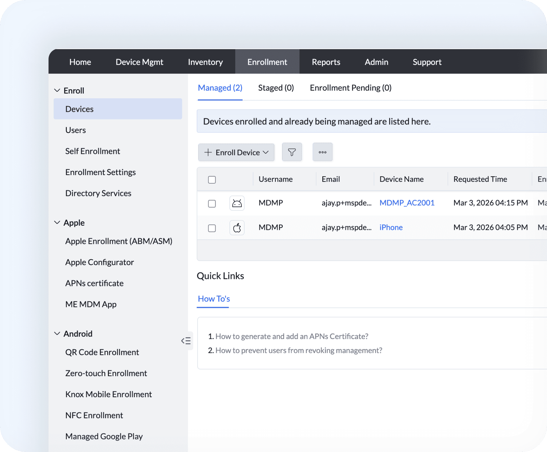547x452 pixels.
Task: Click 'Mar 3, 2026 04:05 PM' cell
Action: [x=491, y=227]
